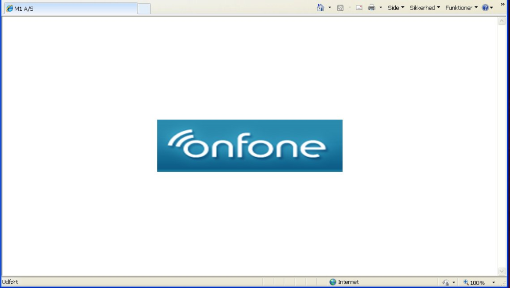Viewport: 510px width, 288px height.
Task: Click the Internet zone globe icon
Action: (333, 282)
